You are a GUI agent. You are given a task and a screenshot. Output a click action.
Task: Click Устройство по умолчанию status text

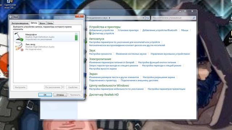tap(39, 39)
